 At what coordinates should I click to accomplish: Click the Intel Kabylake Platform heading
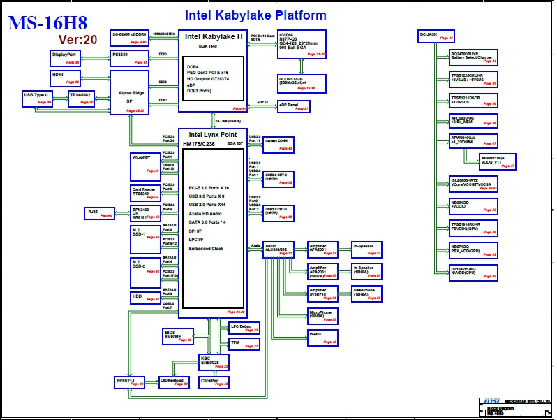pos(255,15)
